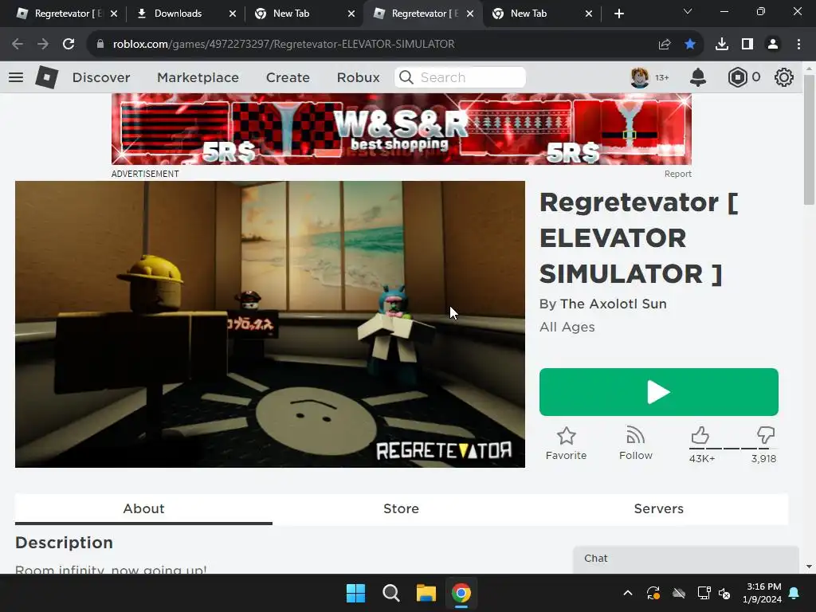Open network status tray icon

click(x=704, y=593)
